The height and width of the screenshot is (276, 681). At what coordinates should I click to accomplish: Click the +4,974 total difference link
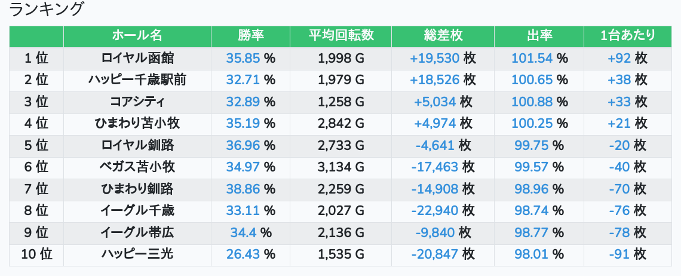[435, 124]
